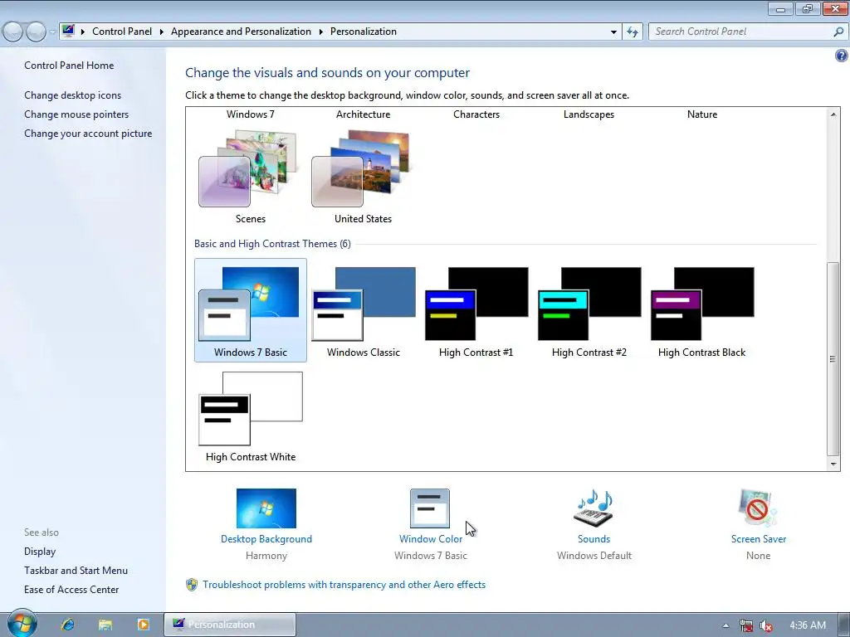Screen dimensions: 850x637
Task: Open Change your account picture
Action: click(x=88, y=134)
